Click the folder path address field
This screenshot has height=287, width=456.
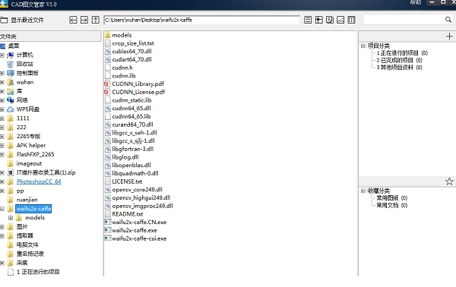click(x=201, y=20)
